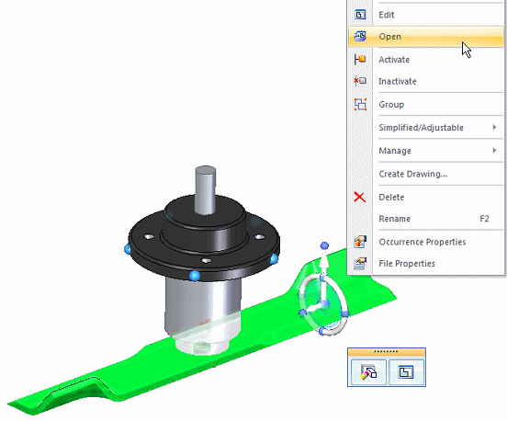Click the Inactivate icon
This screenshot has width=507, height=421.
click(x=360, y=81)
